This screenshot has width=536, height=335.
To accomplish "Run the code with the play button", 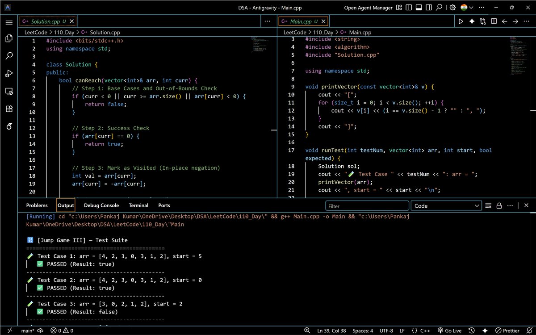I will click(461, 21).
